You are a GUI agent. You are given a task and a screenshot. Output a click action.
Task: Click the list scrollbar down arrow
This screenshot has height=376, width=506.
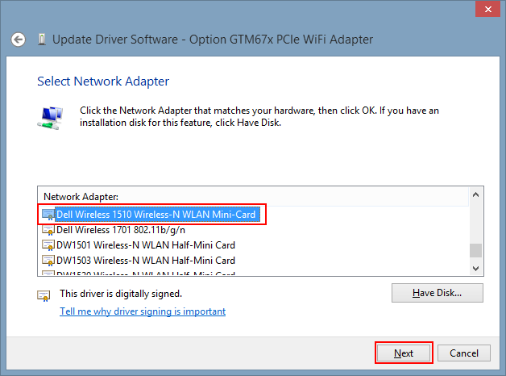[475, 268]
